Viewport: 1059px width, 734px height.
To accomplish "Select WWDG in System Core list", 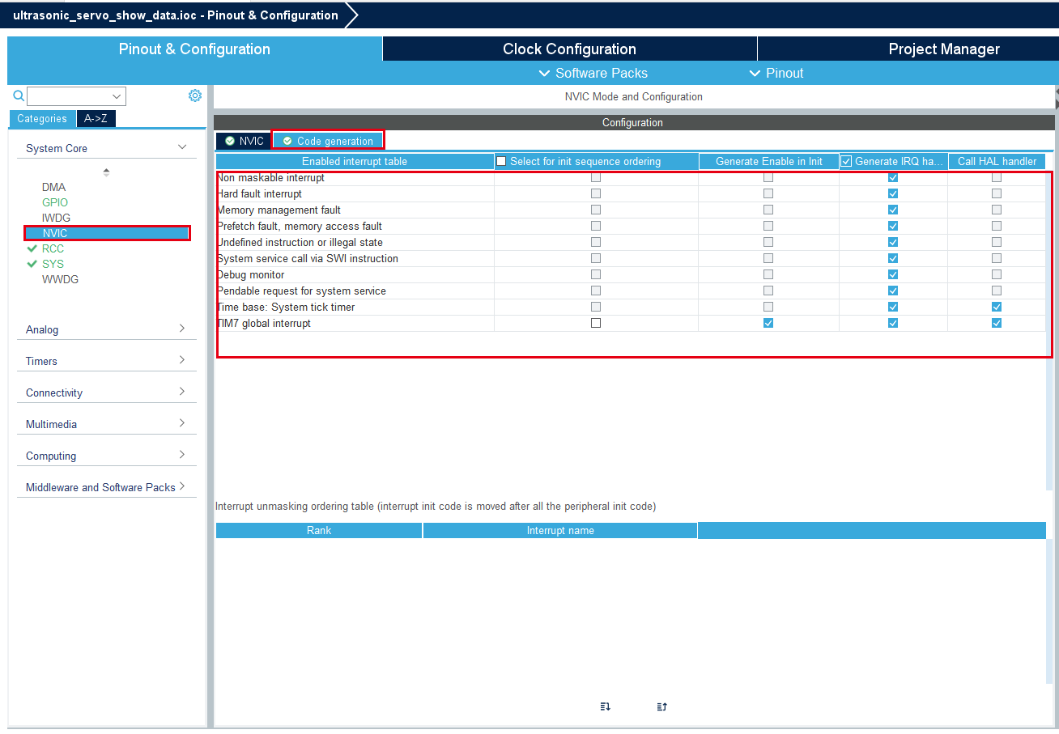I will pos(60,279).
